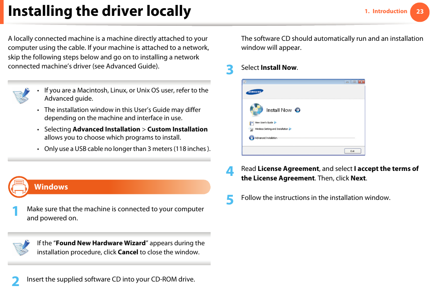Click the Install Now CD disc icon
The width and height of the screenshot is (433, 306).
(x=256, y=110)
